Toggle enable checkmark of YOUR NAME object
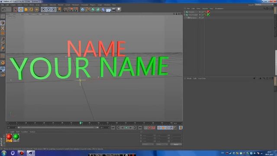The height and width of the screenshot is (156, 277). (203, 15)
